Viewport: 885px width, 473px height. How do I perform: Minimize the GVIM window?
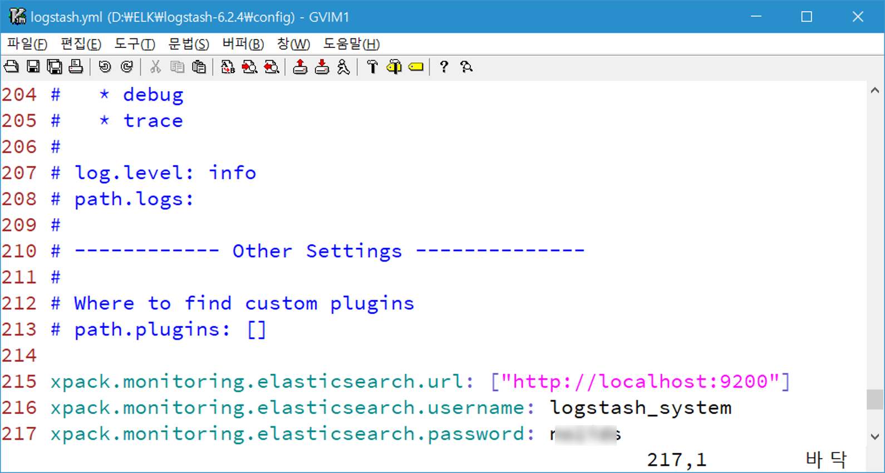756,17
